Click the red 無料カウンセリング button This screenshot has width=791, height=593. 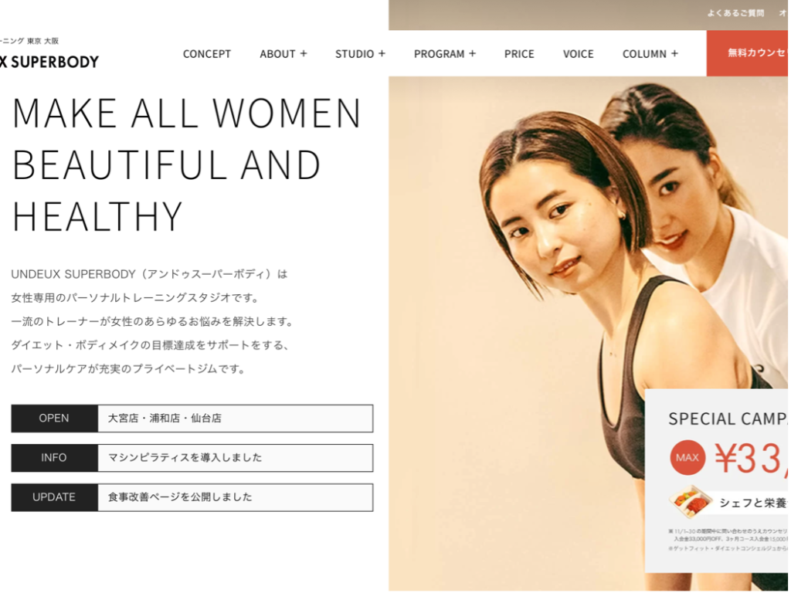747,53
